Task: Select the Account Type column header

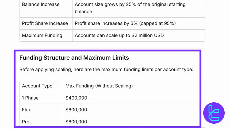Action: point(37,86)
